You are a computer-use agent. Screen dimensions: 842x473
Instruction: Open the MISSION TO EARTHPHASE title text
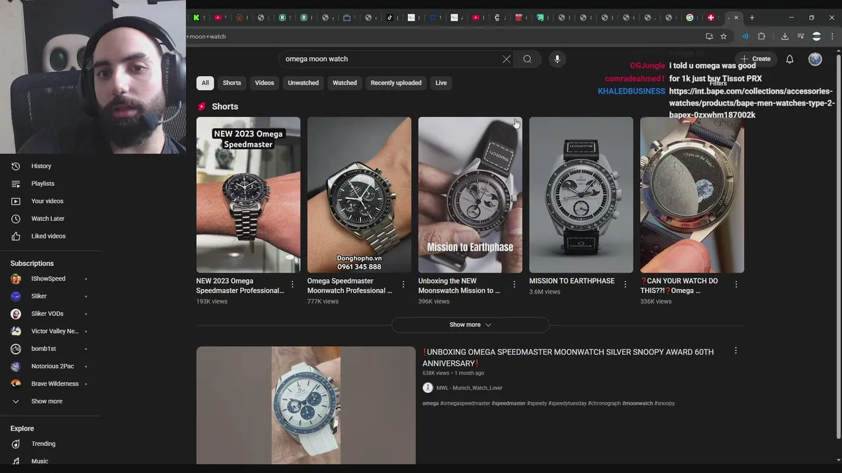click(572, 281)
